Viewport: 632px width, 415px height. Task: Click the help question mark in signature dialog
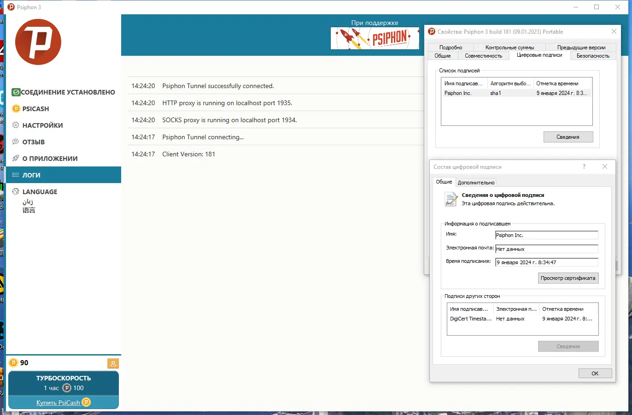pos(584,166)
